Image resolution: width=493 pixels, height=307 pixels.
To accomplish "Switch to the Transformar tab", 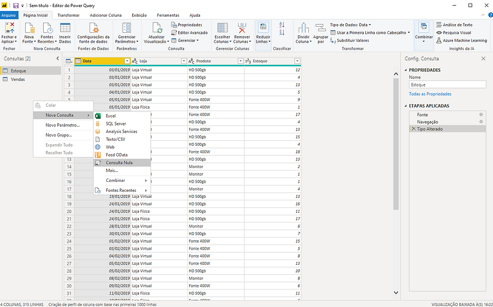I will coord(68,15).
